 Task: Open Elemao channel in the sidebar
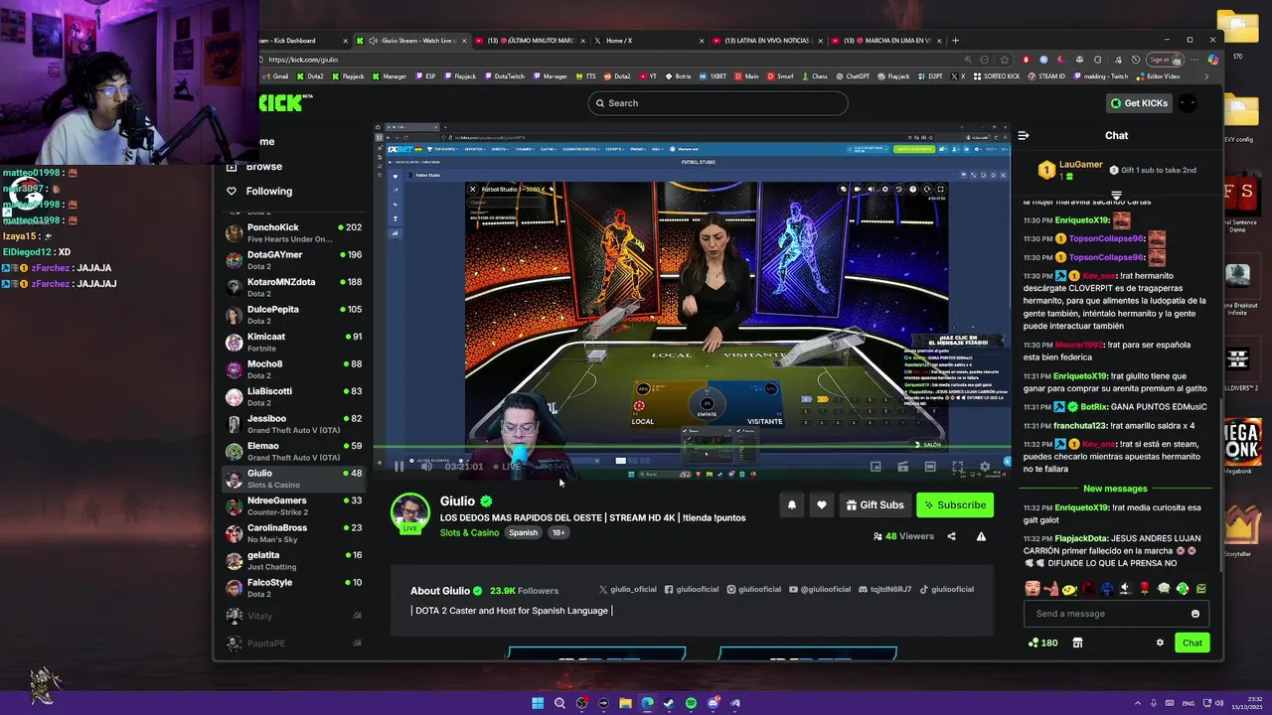[x=294, y=452]
